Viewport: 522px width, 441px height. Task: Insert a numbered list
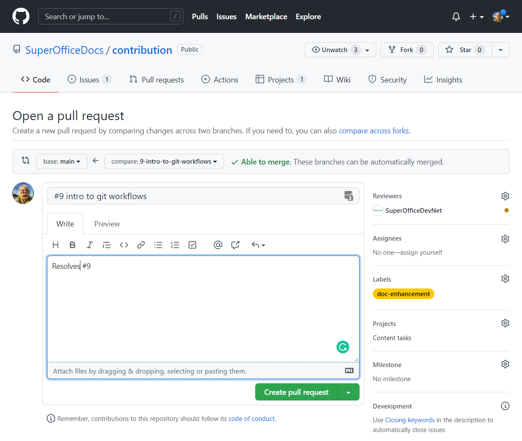(x=175, y=245)
